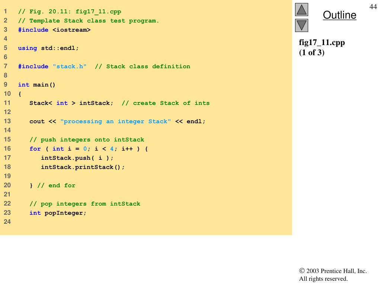Click the "int popInteger;" declaration
Viewport: 381px width, 286px height.
click(58, 213)
